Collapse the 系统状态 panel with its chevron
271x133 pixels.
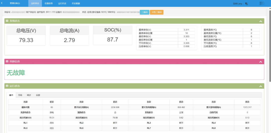pos(261,21)
